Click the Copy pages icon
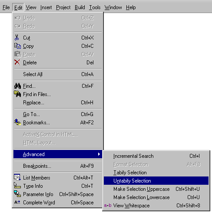 pos(17,46)
